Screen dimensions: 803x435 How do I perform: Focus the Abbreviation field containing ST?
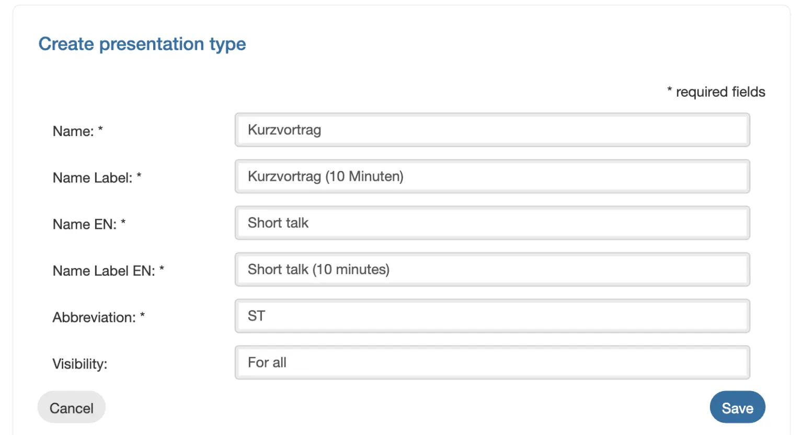pos(492,316)
